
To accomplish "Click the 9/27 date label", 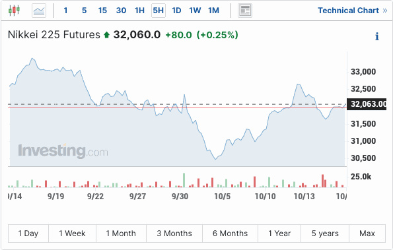I will (x=137, y=197).
